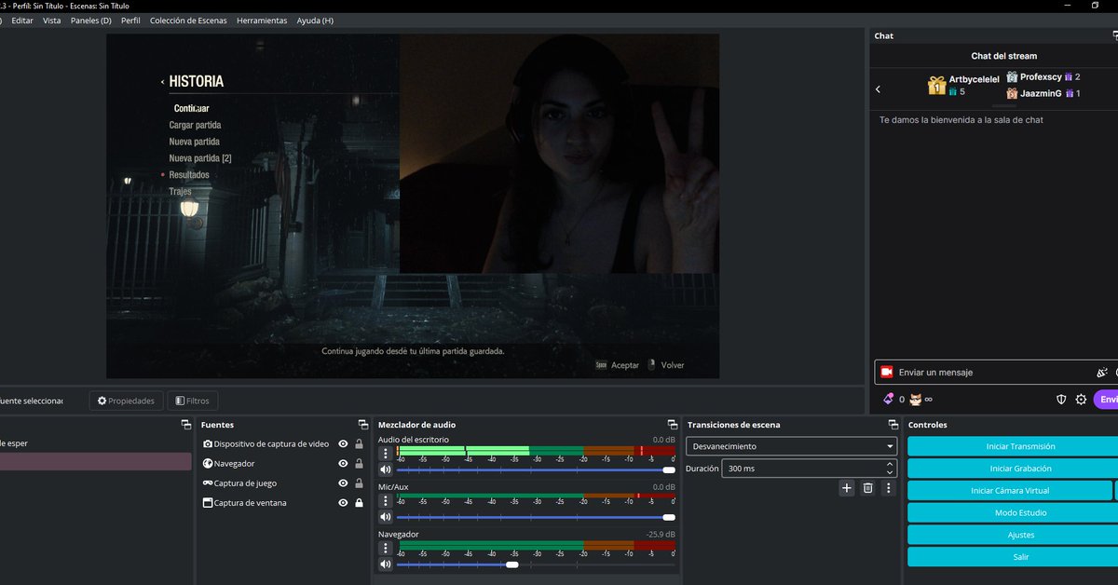The image size is (1118, 585).
Task: Toggle lock on Navegador source
Action: click(359, 464)
